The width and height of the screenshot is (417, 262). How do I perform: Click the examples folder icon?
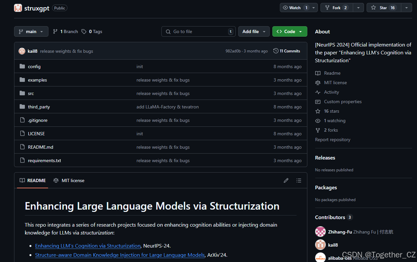click(x=22, y=80)
